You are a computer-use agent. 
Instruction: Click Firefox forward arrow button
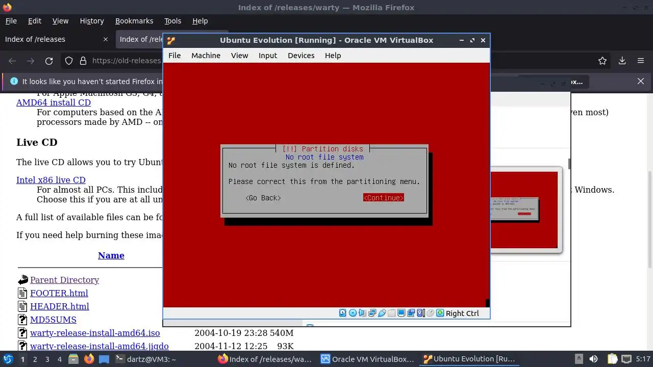click(31, 61)
